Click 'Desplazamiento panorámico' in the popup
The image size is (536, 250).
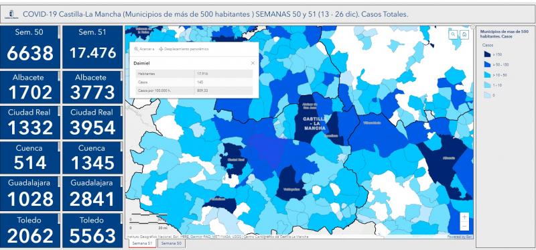[184, 49]
